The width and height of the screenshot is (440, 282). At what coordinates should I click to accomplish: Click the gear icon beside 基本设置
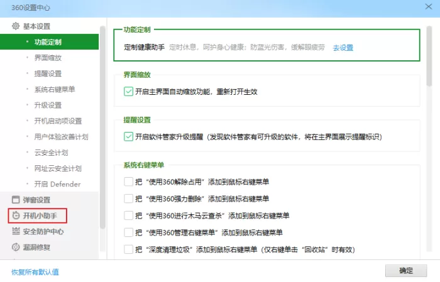coord(16,26)
